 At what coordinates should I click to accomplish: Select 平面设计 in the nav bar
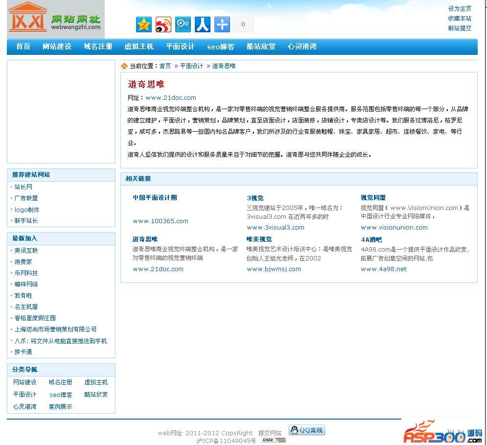coord(180,47)
